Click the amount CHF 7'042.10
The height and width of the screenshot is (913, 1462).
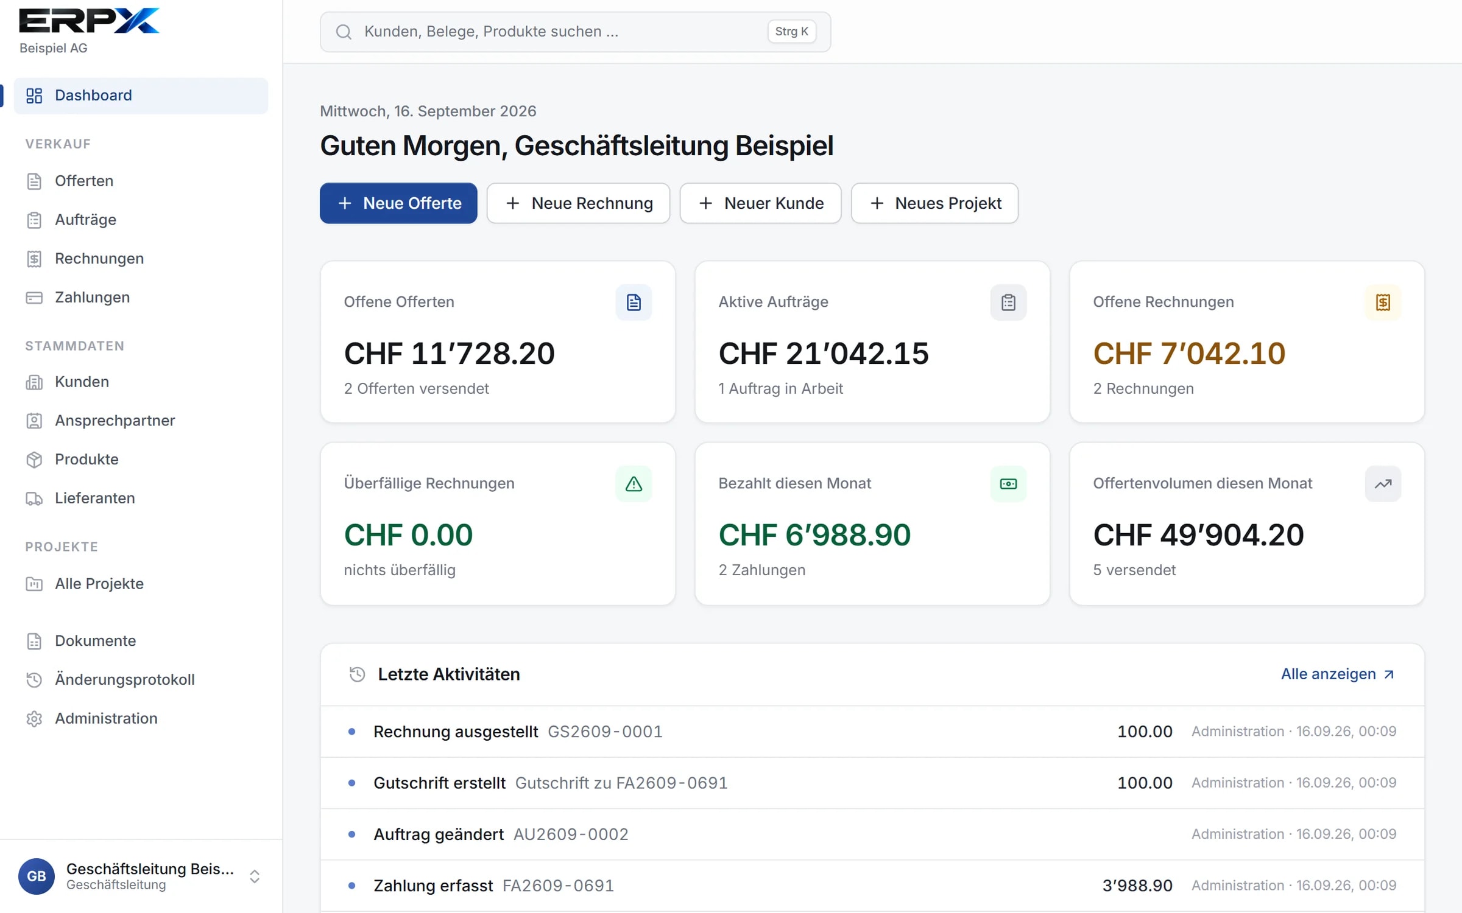(1189, 354)
